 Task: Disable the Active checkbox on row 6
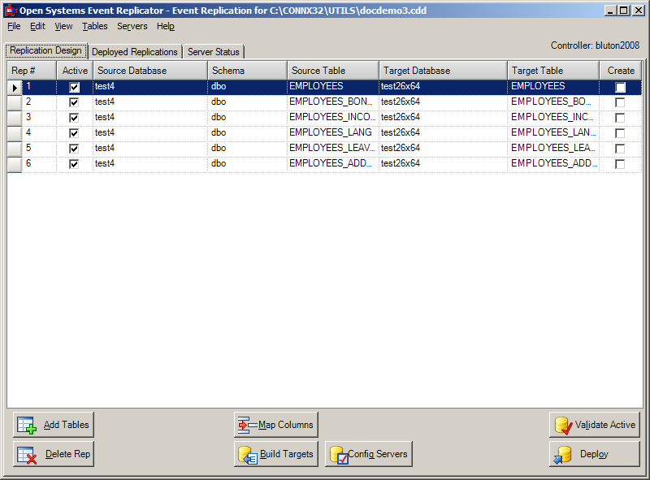click(x=73, y=163)
